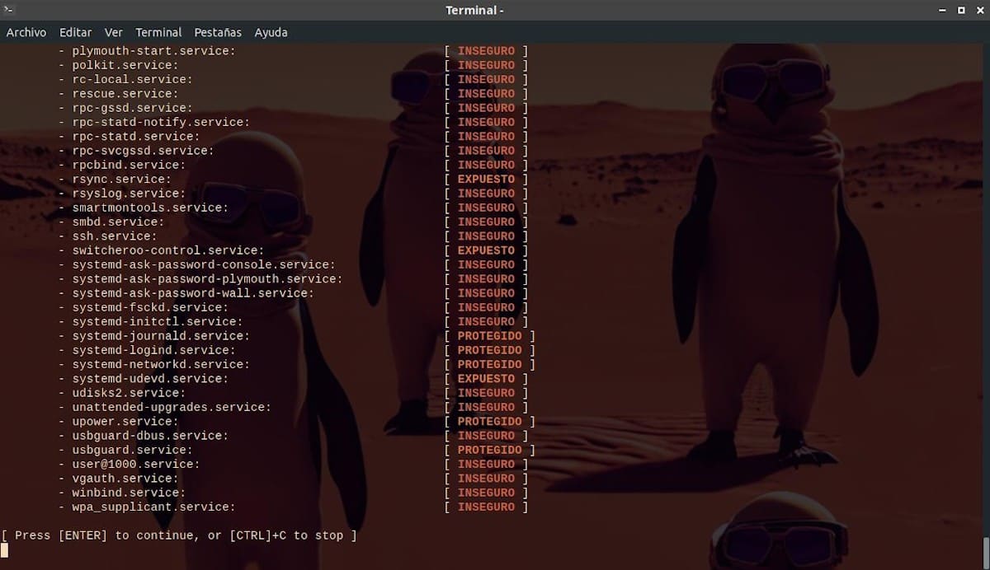This screenshot has height=570, width=990.
Task: Open the Terminal menu
Action: pos(158,32)
